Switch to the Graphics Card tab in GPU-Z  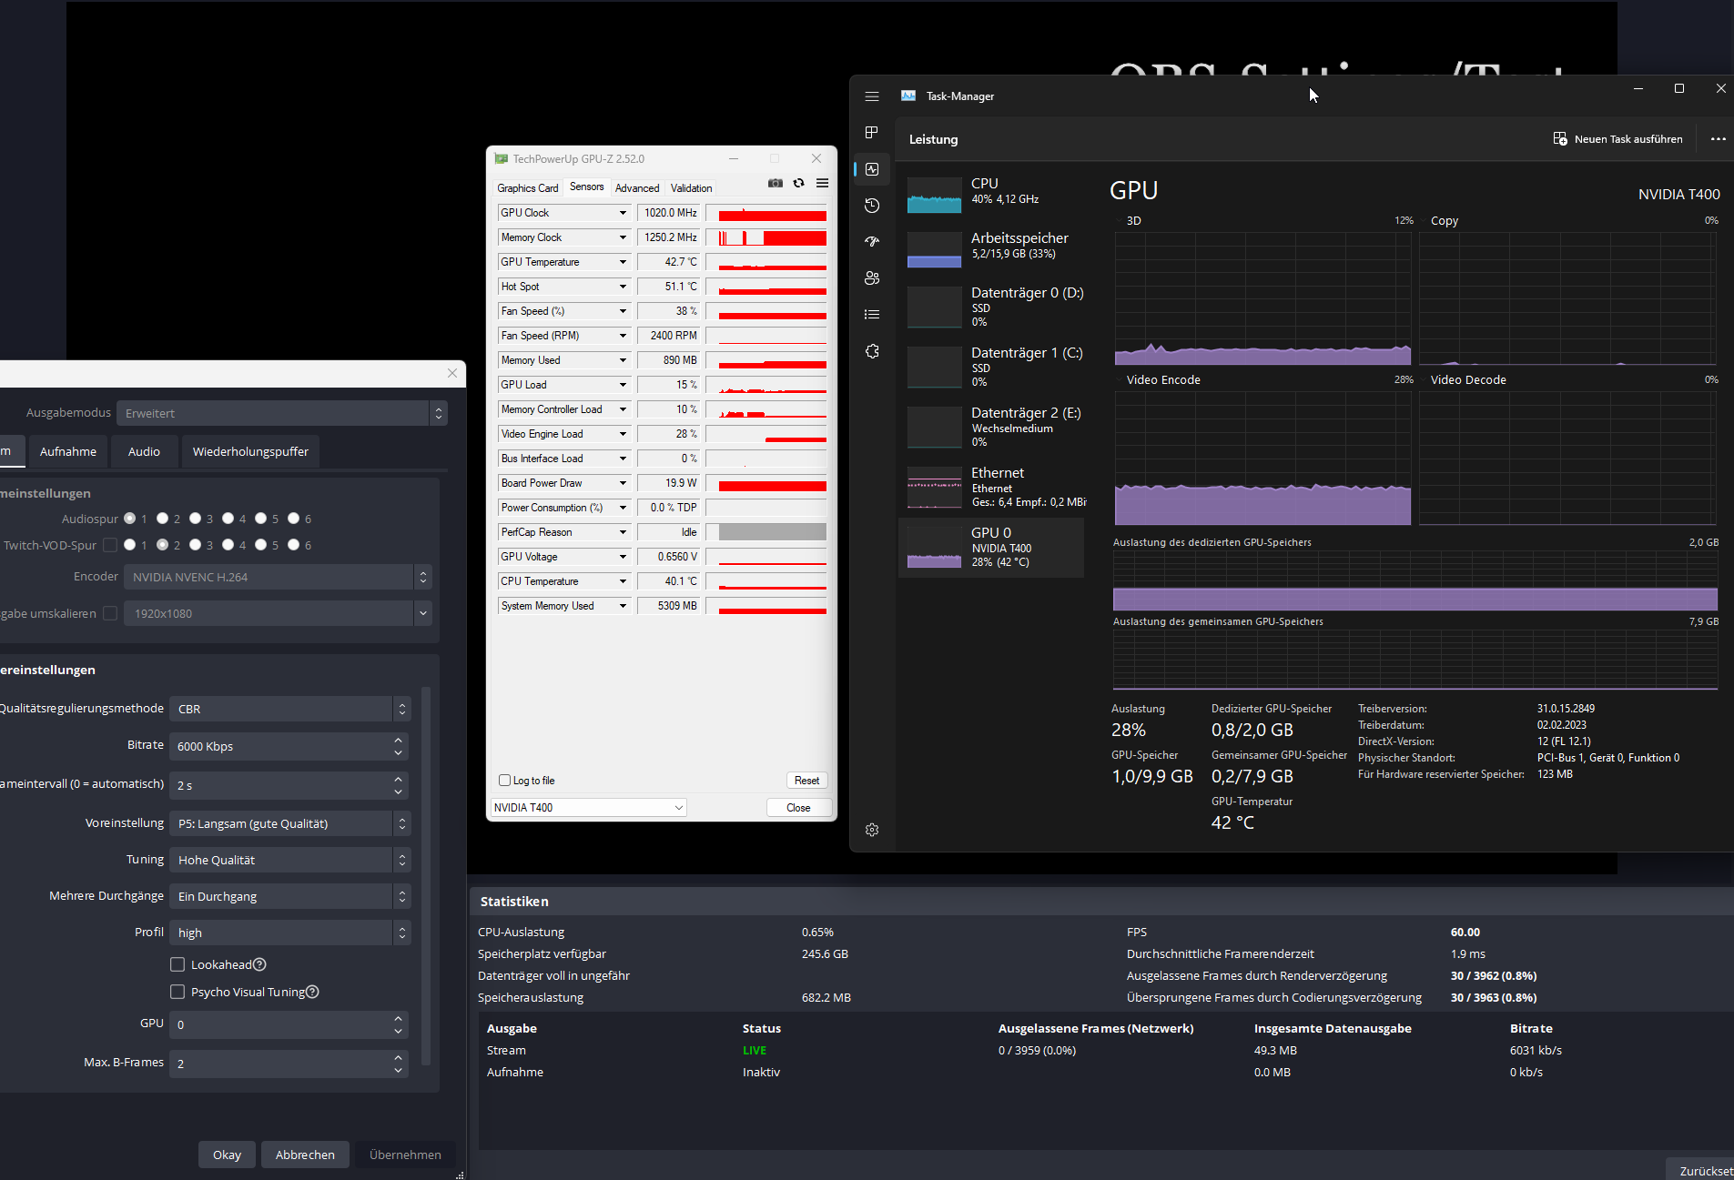528,188
